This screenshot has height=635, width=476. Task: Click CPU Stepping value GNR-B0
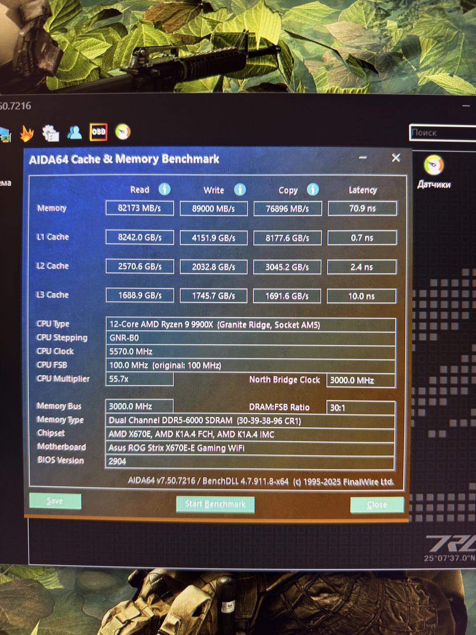point(250,338)
